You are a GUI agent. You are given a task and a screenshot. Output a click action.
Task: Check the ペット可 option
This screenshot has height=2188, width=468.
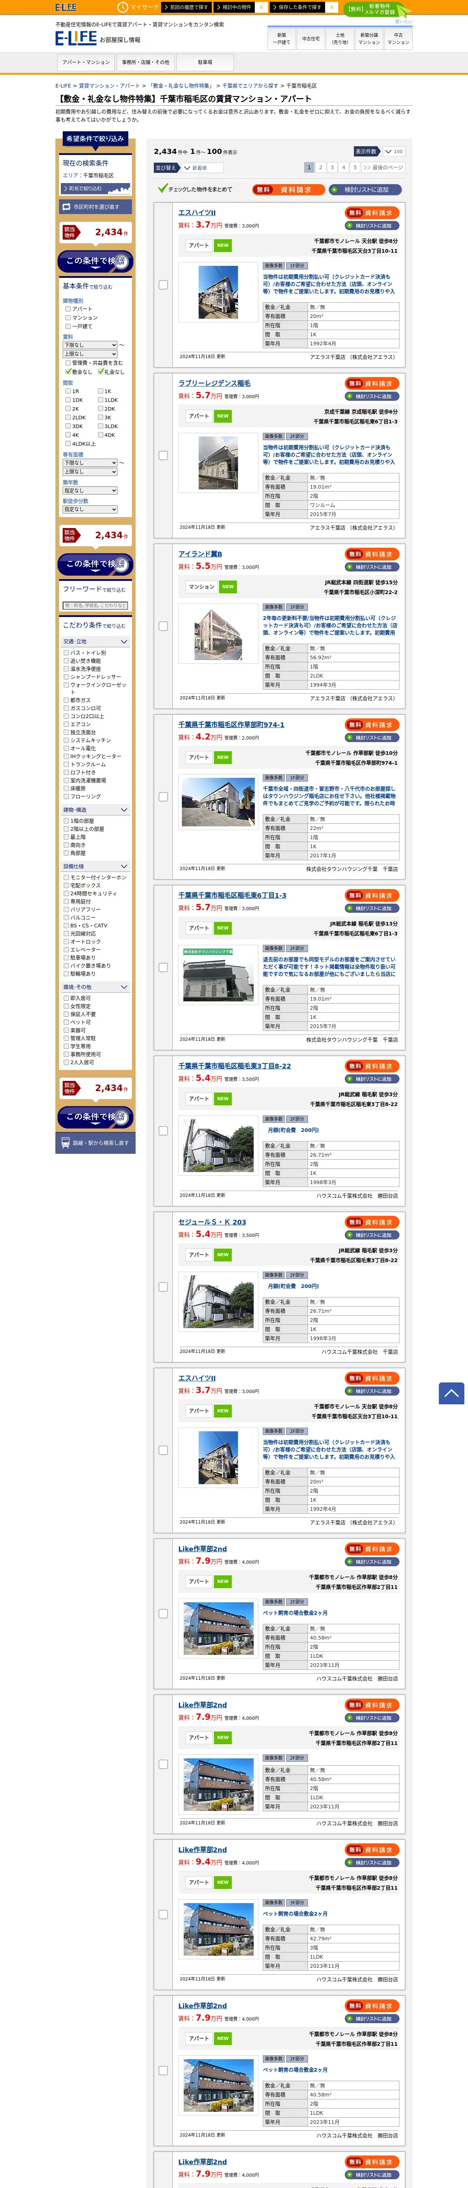tap(66, 1023)
